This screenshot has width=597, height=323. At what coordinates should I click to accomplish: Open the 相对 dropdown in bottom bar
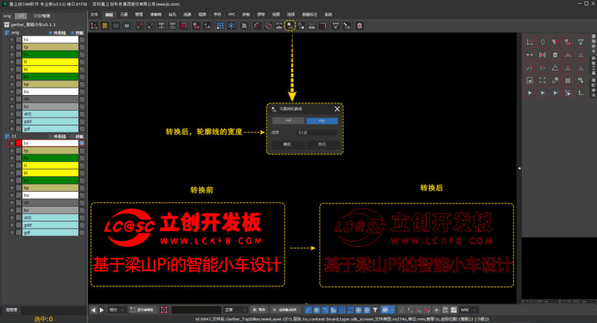coord(117,309)
